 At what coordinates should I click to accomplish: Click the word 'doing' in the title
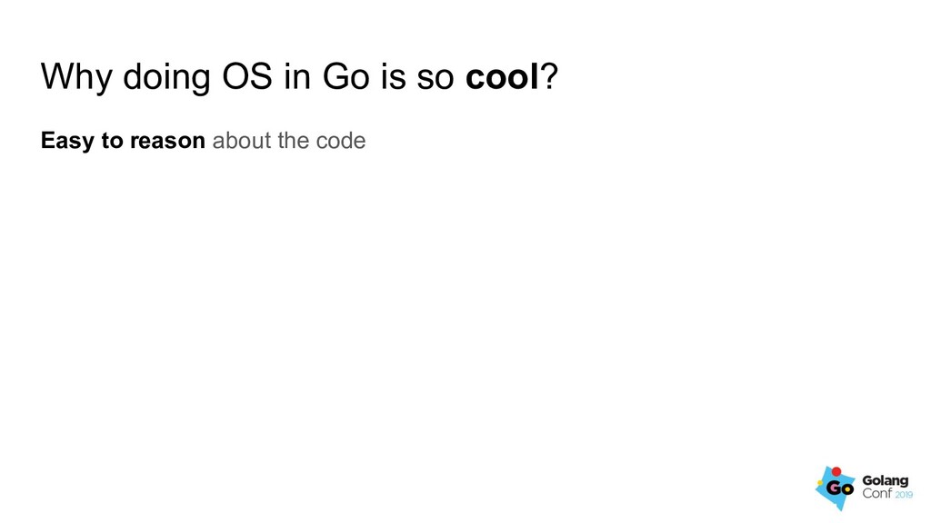(x=166, y=77)
